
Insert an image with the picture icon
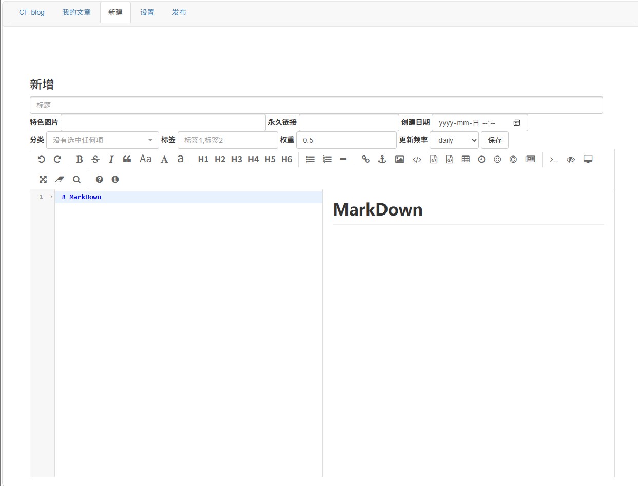[x=399, y=159]
